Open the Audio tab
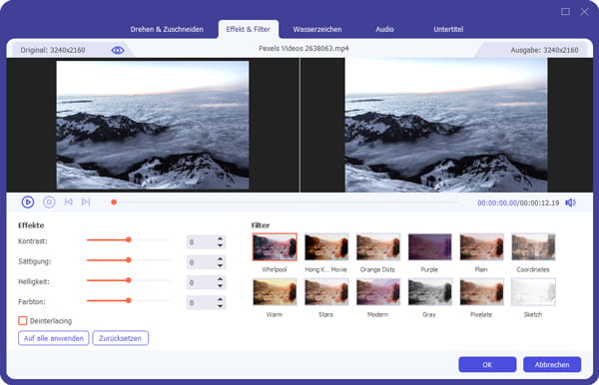Image resolution: width=599 pixels, height=385 pixels. 384,29
